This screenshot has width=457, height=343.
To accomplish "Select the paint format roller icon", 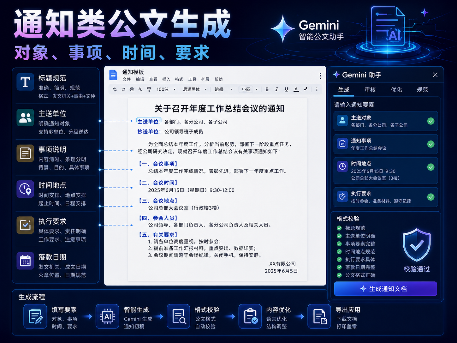I will coord(149,89).
